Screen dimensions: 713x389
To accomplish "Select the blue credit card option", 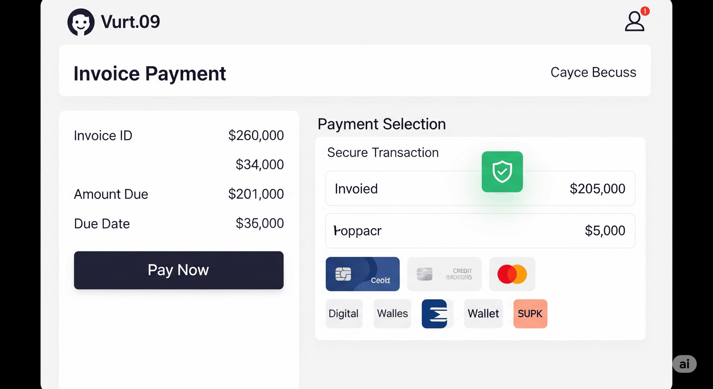I will (x=363, y=274).
